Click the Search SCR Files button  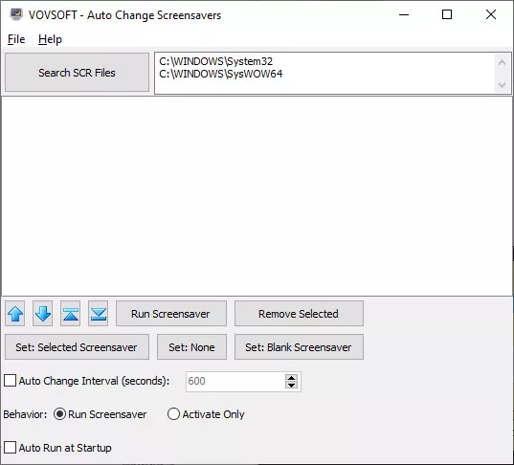[77, 73]
